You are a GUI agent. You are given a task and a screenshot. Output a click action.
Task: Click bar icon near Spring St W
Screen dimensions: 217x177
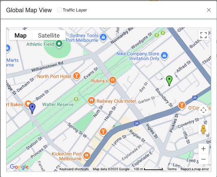pyautogui.click(x=103, y=132)
